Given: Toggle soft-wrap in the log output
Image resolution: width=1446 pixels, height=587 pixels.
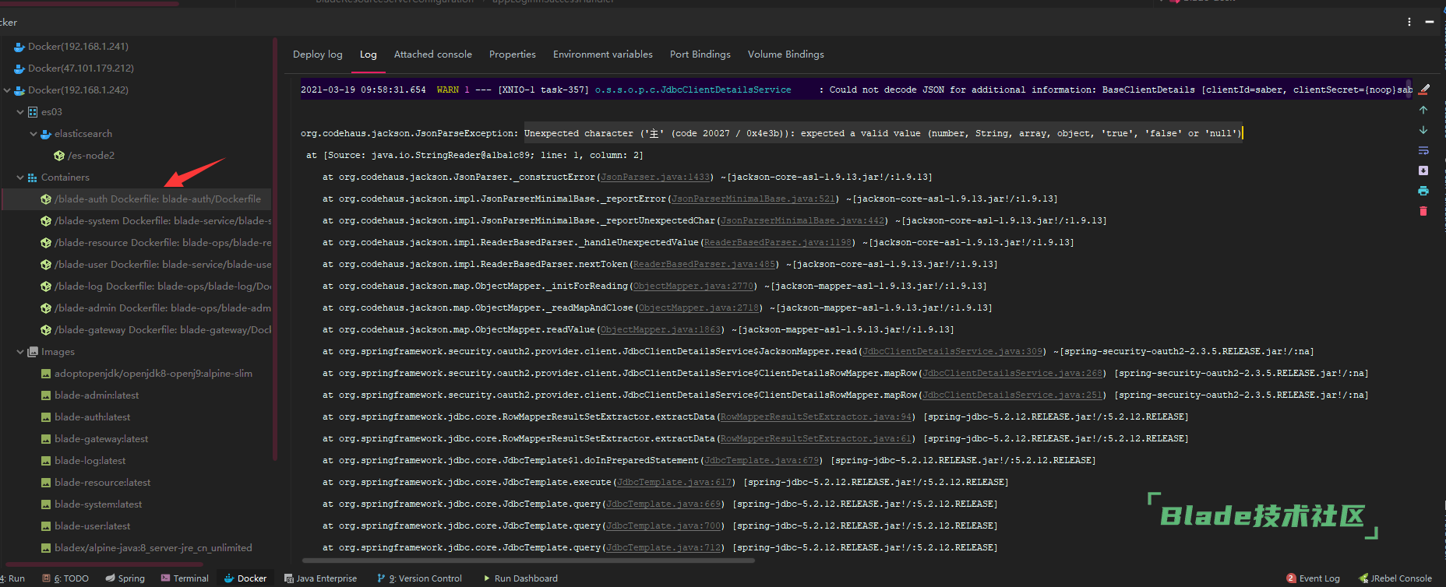Looking at the screenshot, I should pyautogui.click(x=1423, y=150).
